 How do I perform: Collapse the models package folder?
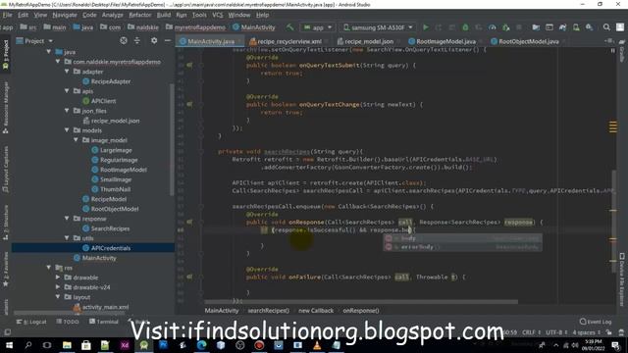(67, 130)
